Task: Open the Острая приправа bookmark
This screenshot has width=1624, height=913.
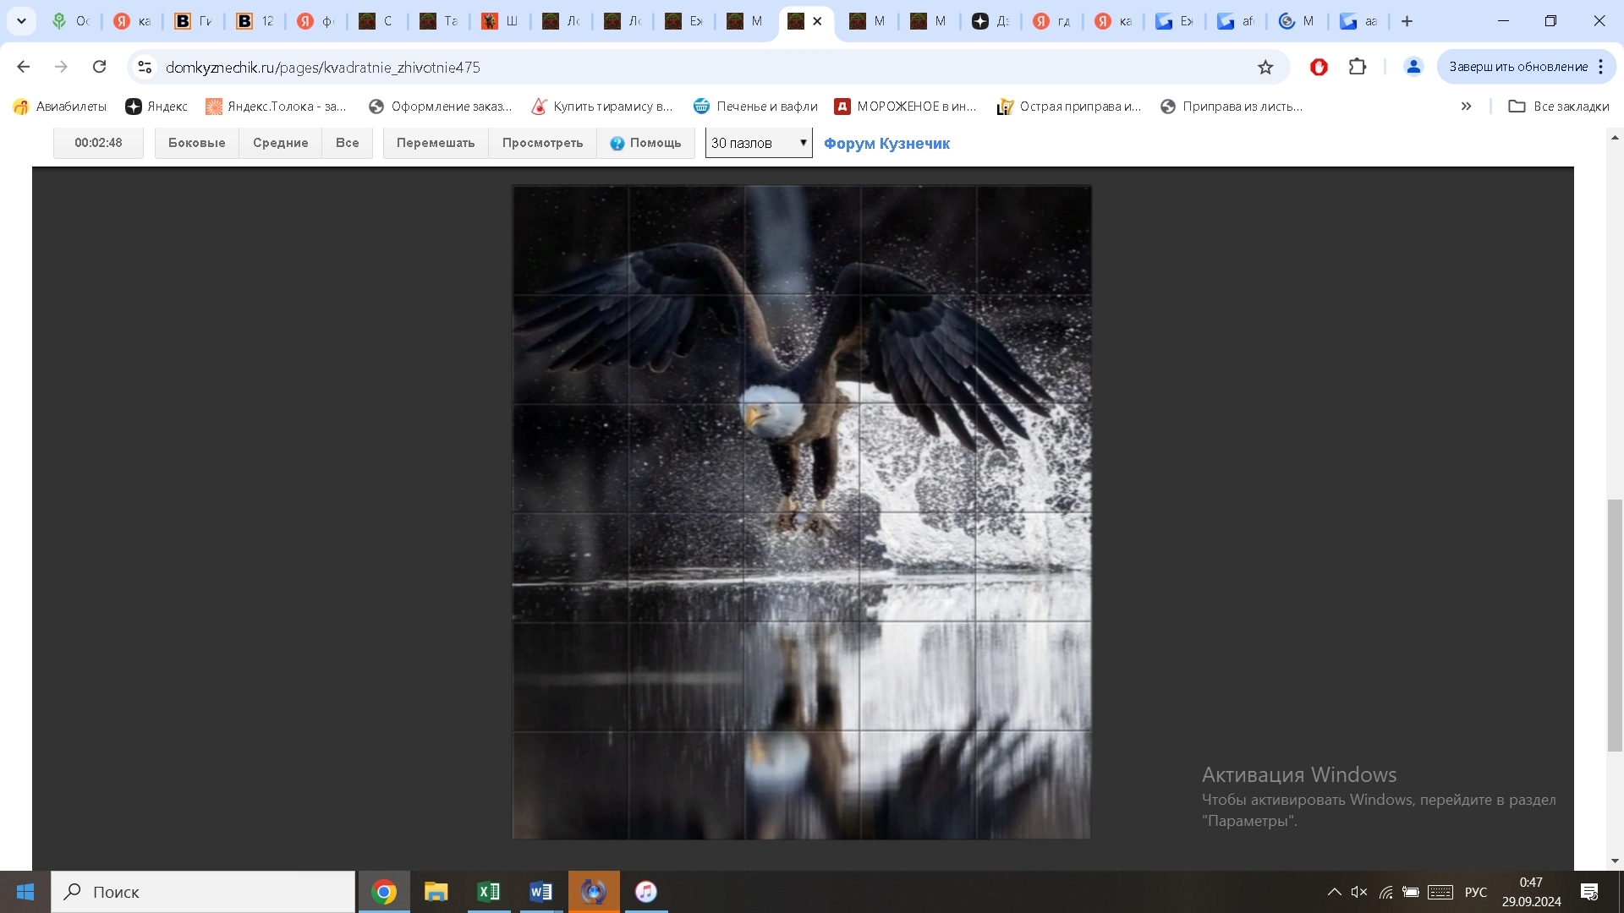Action: (x=1069, y=107)
